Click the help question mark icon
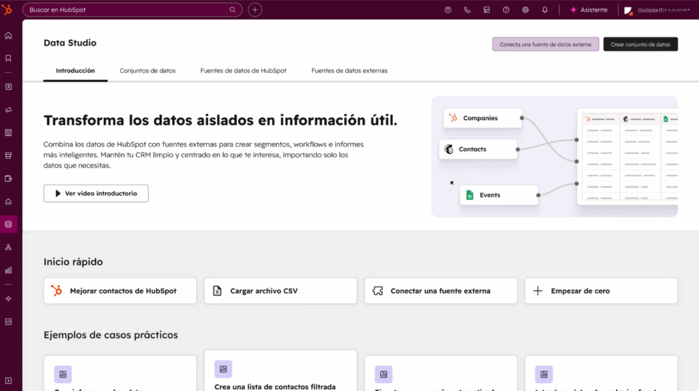The height and width of the screenshot is (391, 699). [x=506, y=10]
